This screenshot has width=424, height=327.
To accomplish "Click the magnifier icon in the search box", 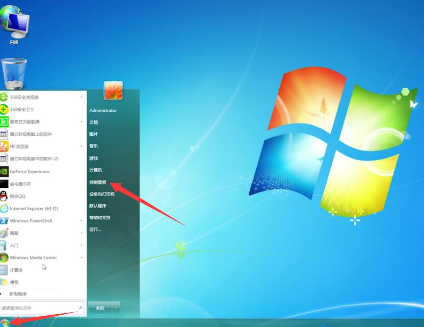I will pyautogui.click(x=80, y=307).
